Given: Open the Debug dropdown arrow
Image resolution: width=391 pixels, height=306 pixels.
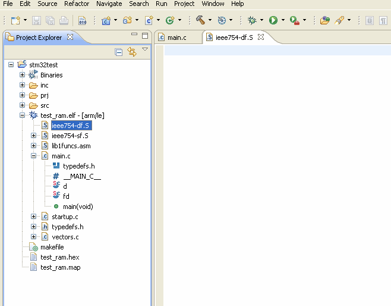Looking at the screenshot, I should click(261, 20).
